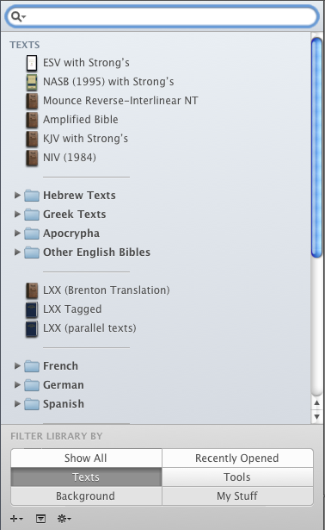Choose the Show All filter
This screenshot has width=325, height=530.
coord(86,458)
